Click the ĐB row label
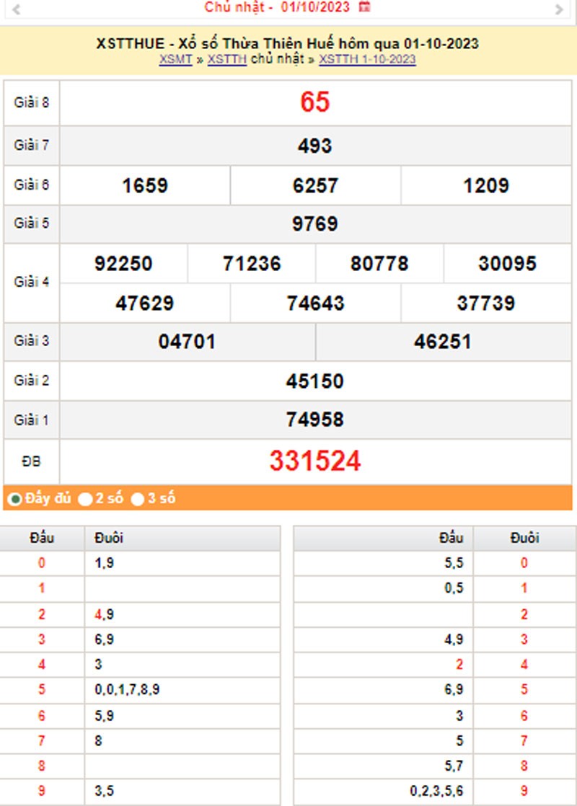The width and height of the screenshot is (577, 806). point(31,461)
